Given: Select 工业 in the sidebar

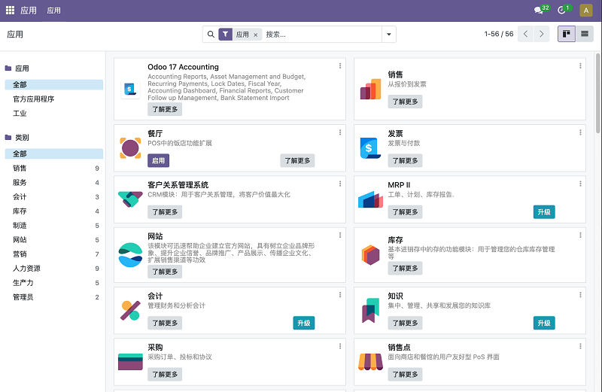Looking at the screenshot, I should pos(53,114).
